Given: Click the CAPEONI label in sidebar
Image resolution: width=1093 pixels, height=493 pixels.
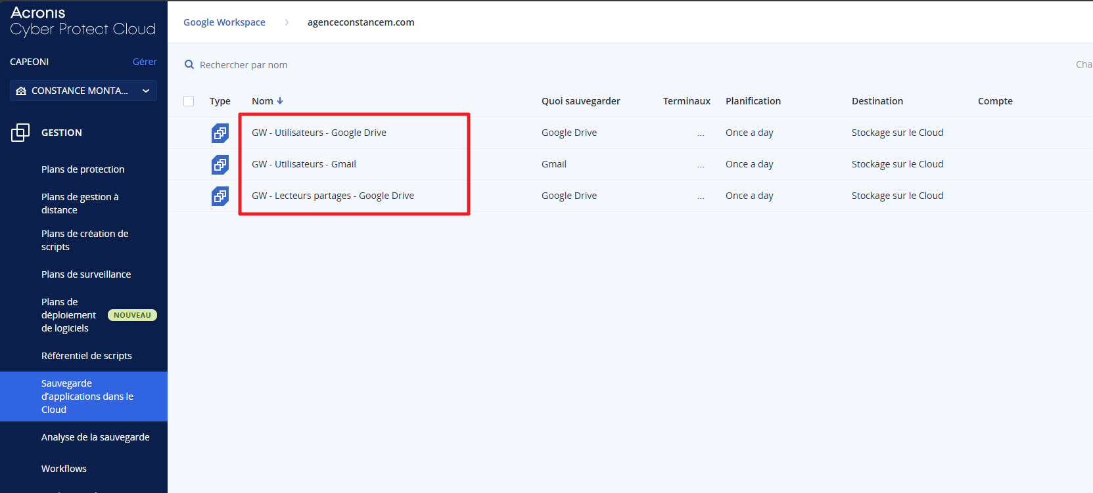Looking at the screenshot, I should (30, 62).
